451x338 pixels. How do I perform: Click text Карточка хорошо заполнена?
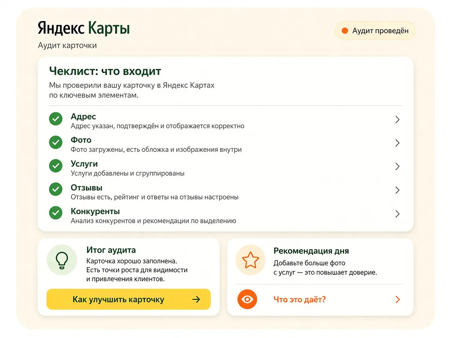click(x=132, y=261)
